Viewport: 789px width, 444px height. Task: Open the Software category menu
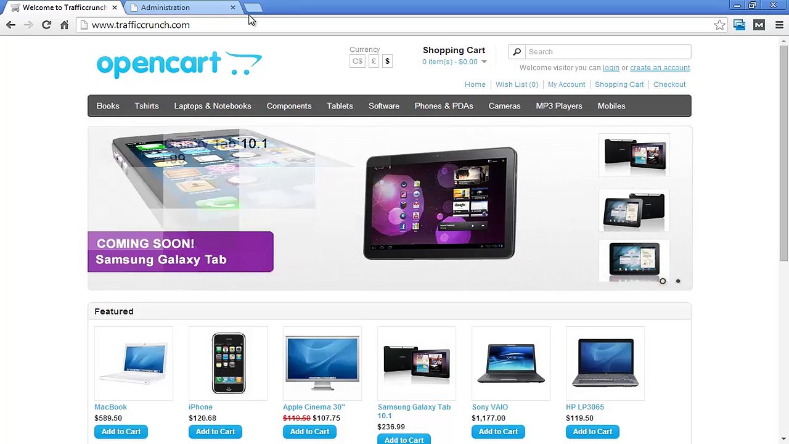point(384,106)
